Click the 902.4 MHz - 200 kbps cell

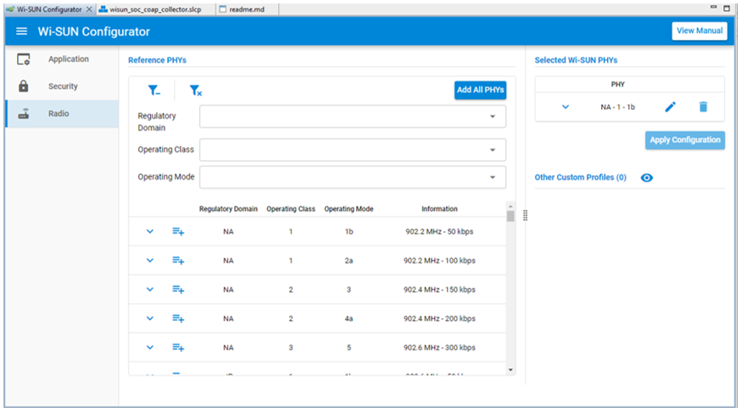439,318
